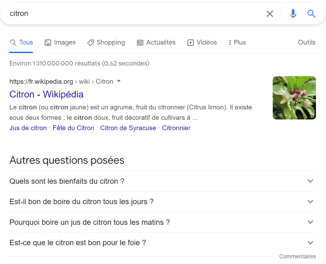Viewport: 326px width, 264px height.
Task: Open the Vidéos tab
Action: (x=202, y=42)
